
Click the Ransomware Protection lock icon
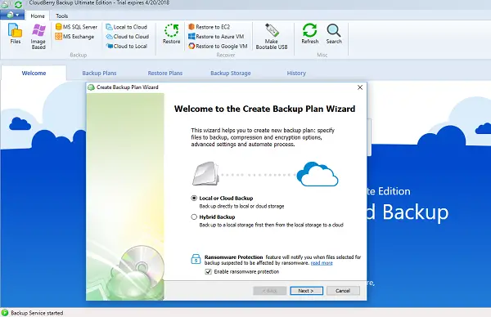coord(196,259)
